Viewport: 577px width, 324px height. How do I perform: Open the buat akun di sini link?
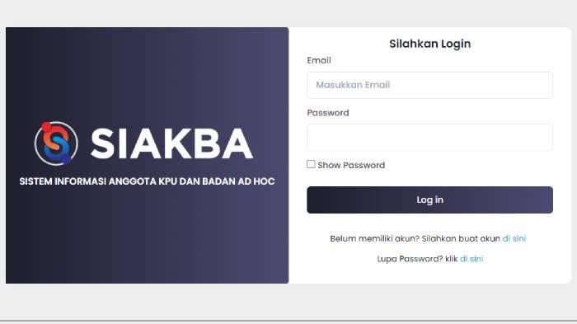[514, 238]
